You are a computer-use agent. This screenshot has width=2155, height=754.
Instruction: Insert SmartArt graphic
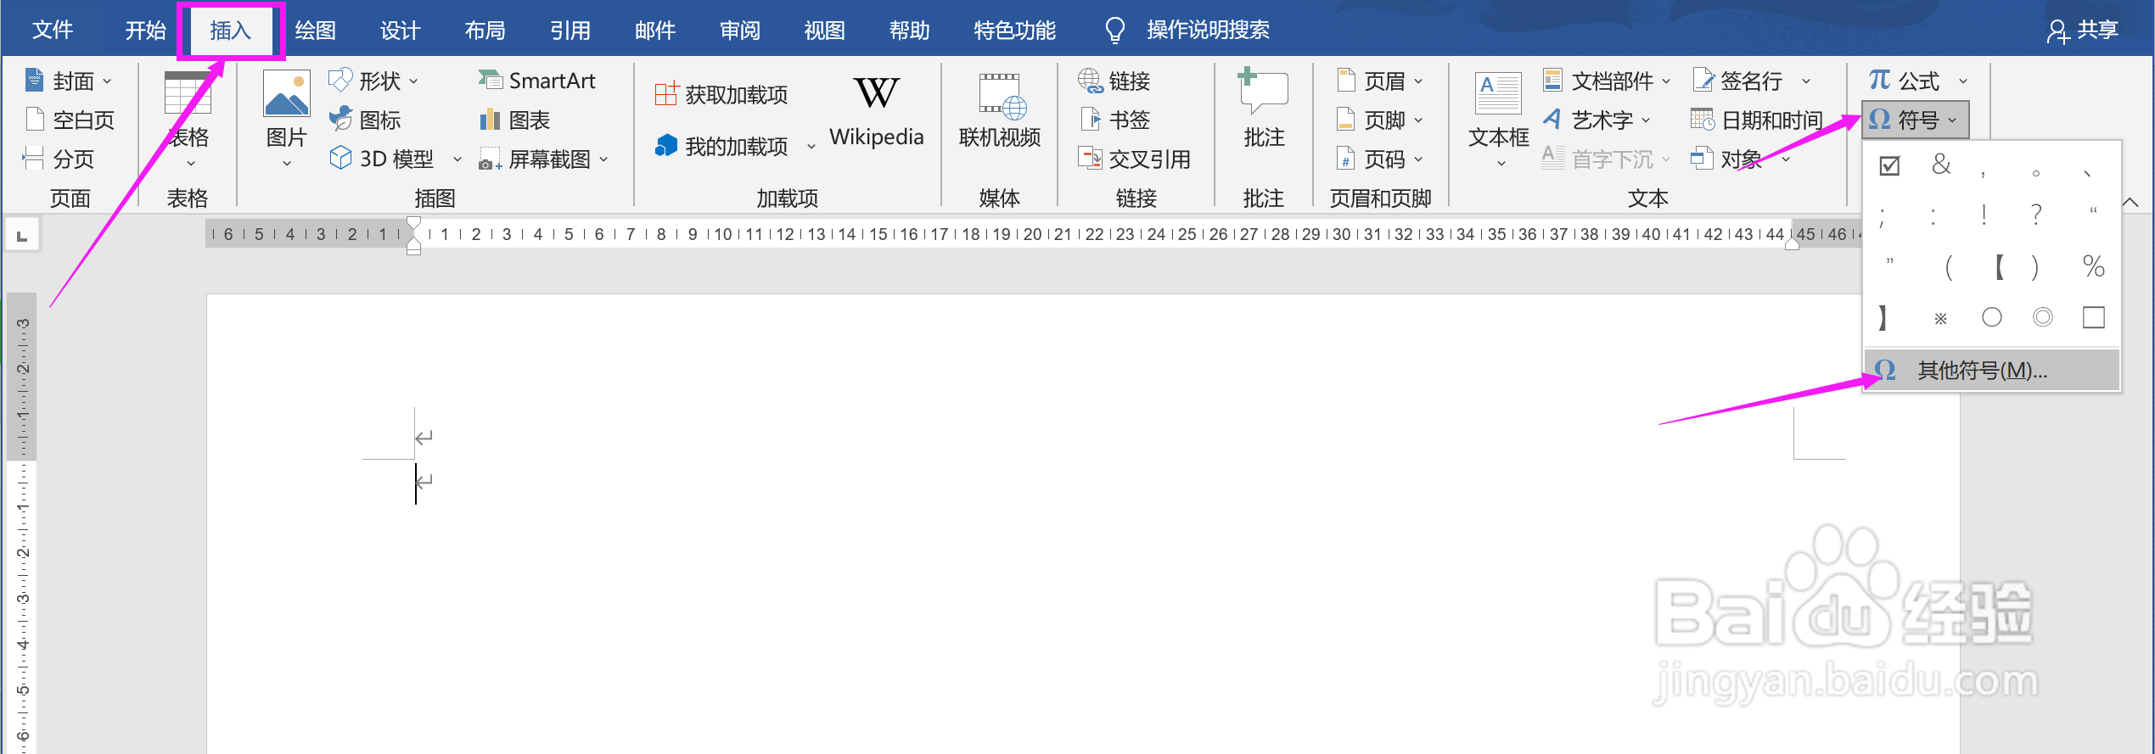[x=536, y=81]
